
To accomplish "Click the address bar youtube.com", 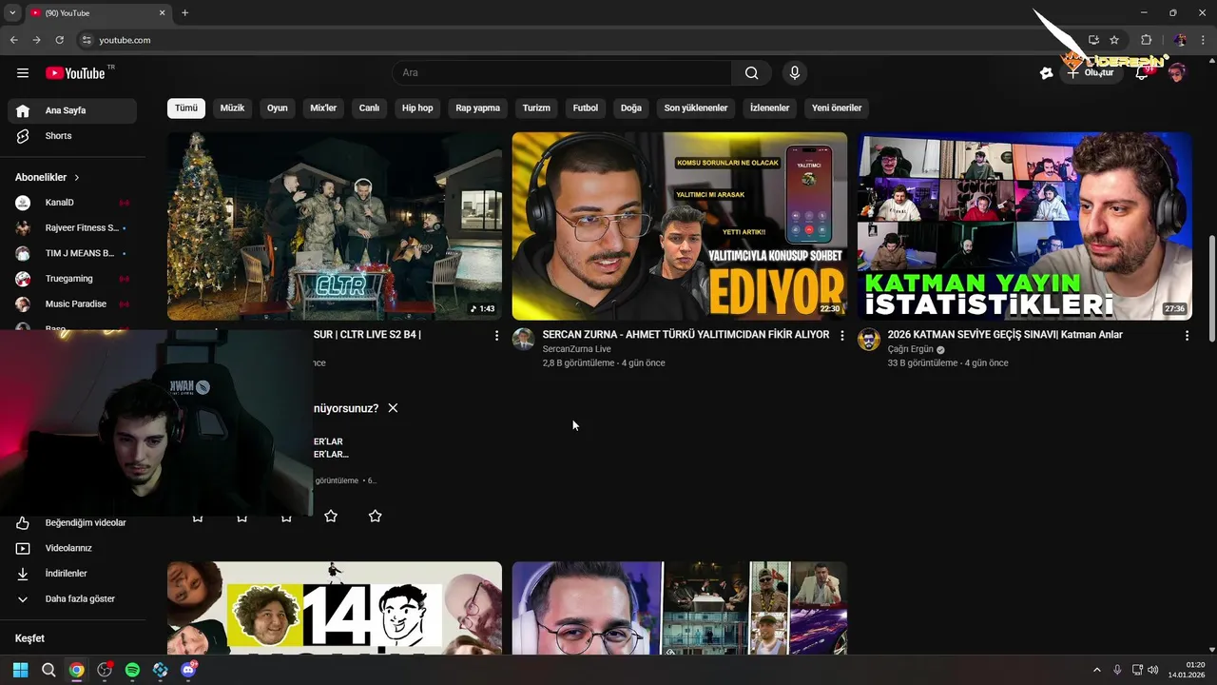I will [x=125, y=40].
